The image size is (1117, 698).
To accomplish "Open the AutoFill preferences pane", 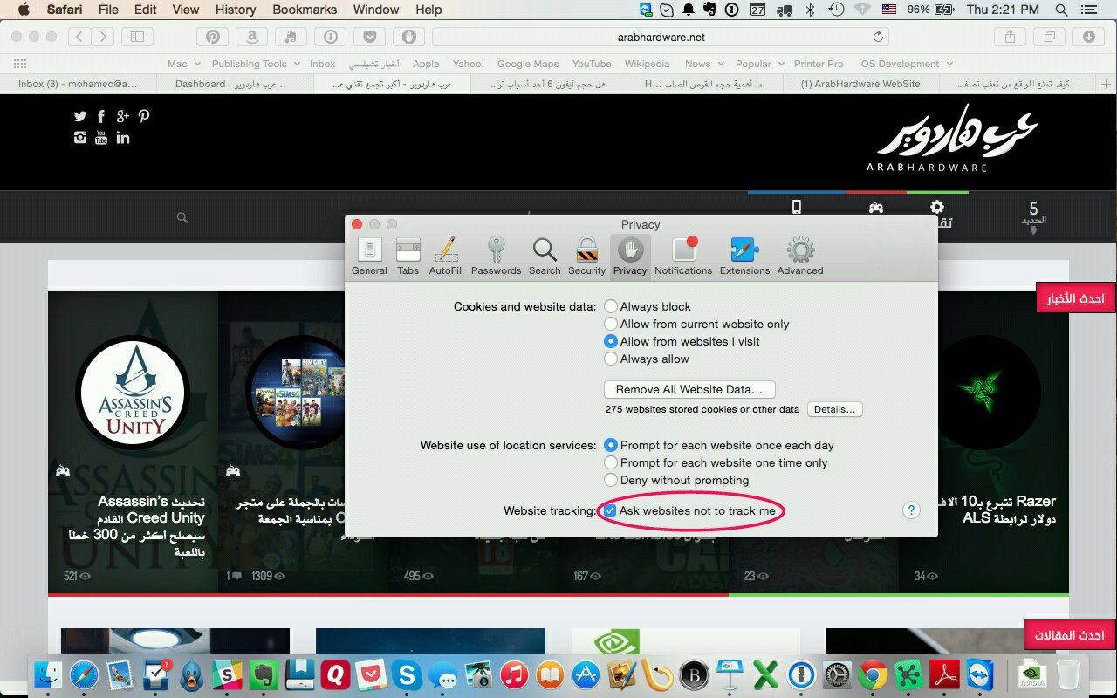I will pyautogui.click(x=446, y=257).
